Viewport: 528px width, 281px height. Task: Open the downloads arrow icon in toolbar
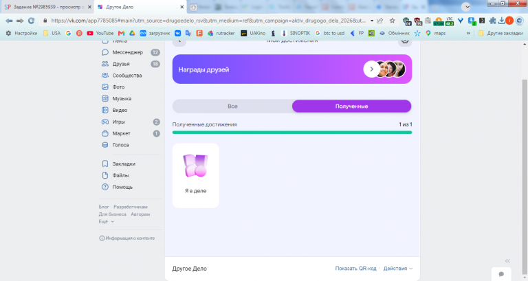click(501, 21)
